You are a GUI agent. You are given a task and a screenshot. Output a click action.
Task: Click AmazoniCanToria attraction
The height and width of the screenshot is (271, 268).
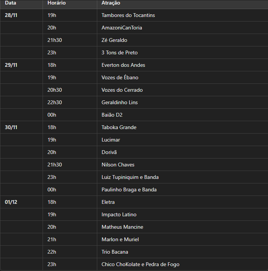(x=122, y=28)
